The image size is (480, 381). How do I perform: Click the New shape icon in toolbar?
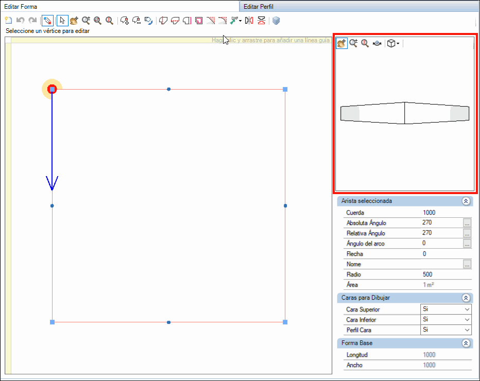tap(9, 21)
